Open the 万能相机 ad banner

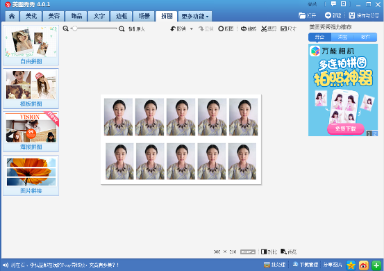click(343, 90)
